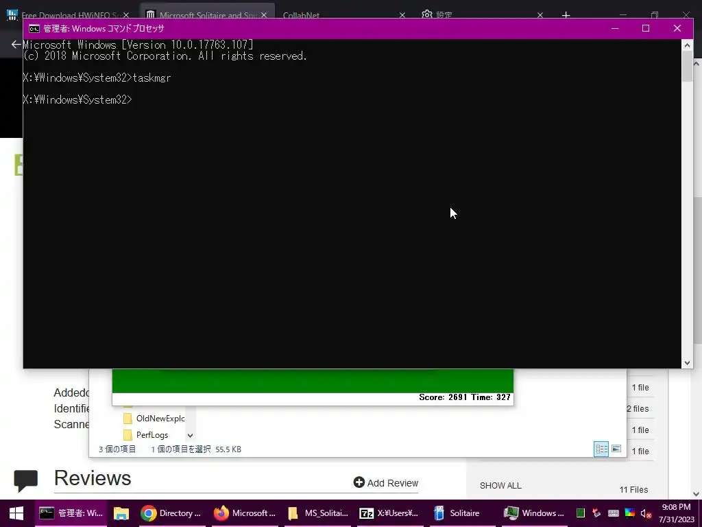Minimize the command prompt window
Viewport: 702px width, 527px height.
[615, 28]
